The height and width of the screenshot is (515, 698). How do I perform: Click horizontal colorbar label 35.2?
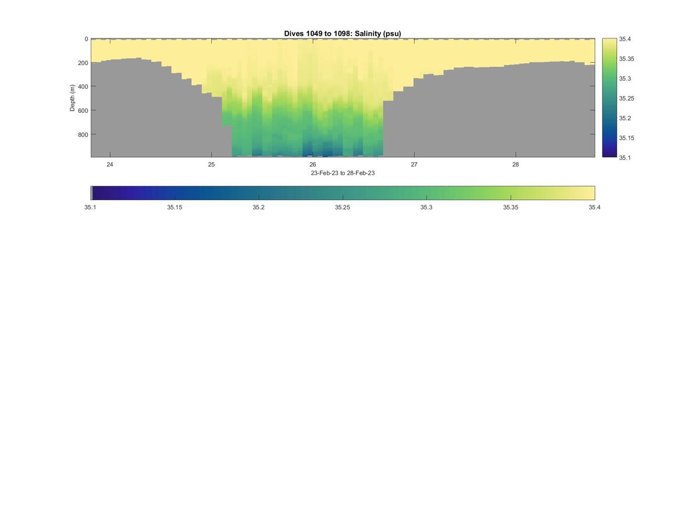(259, 207)
